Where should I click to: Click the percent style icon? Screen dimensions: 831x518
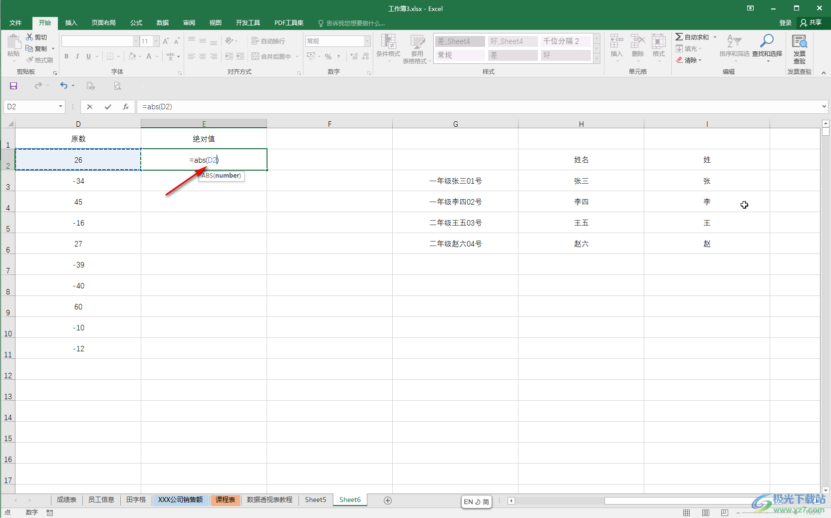pos(328,56)
